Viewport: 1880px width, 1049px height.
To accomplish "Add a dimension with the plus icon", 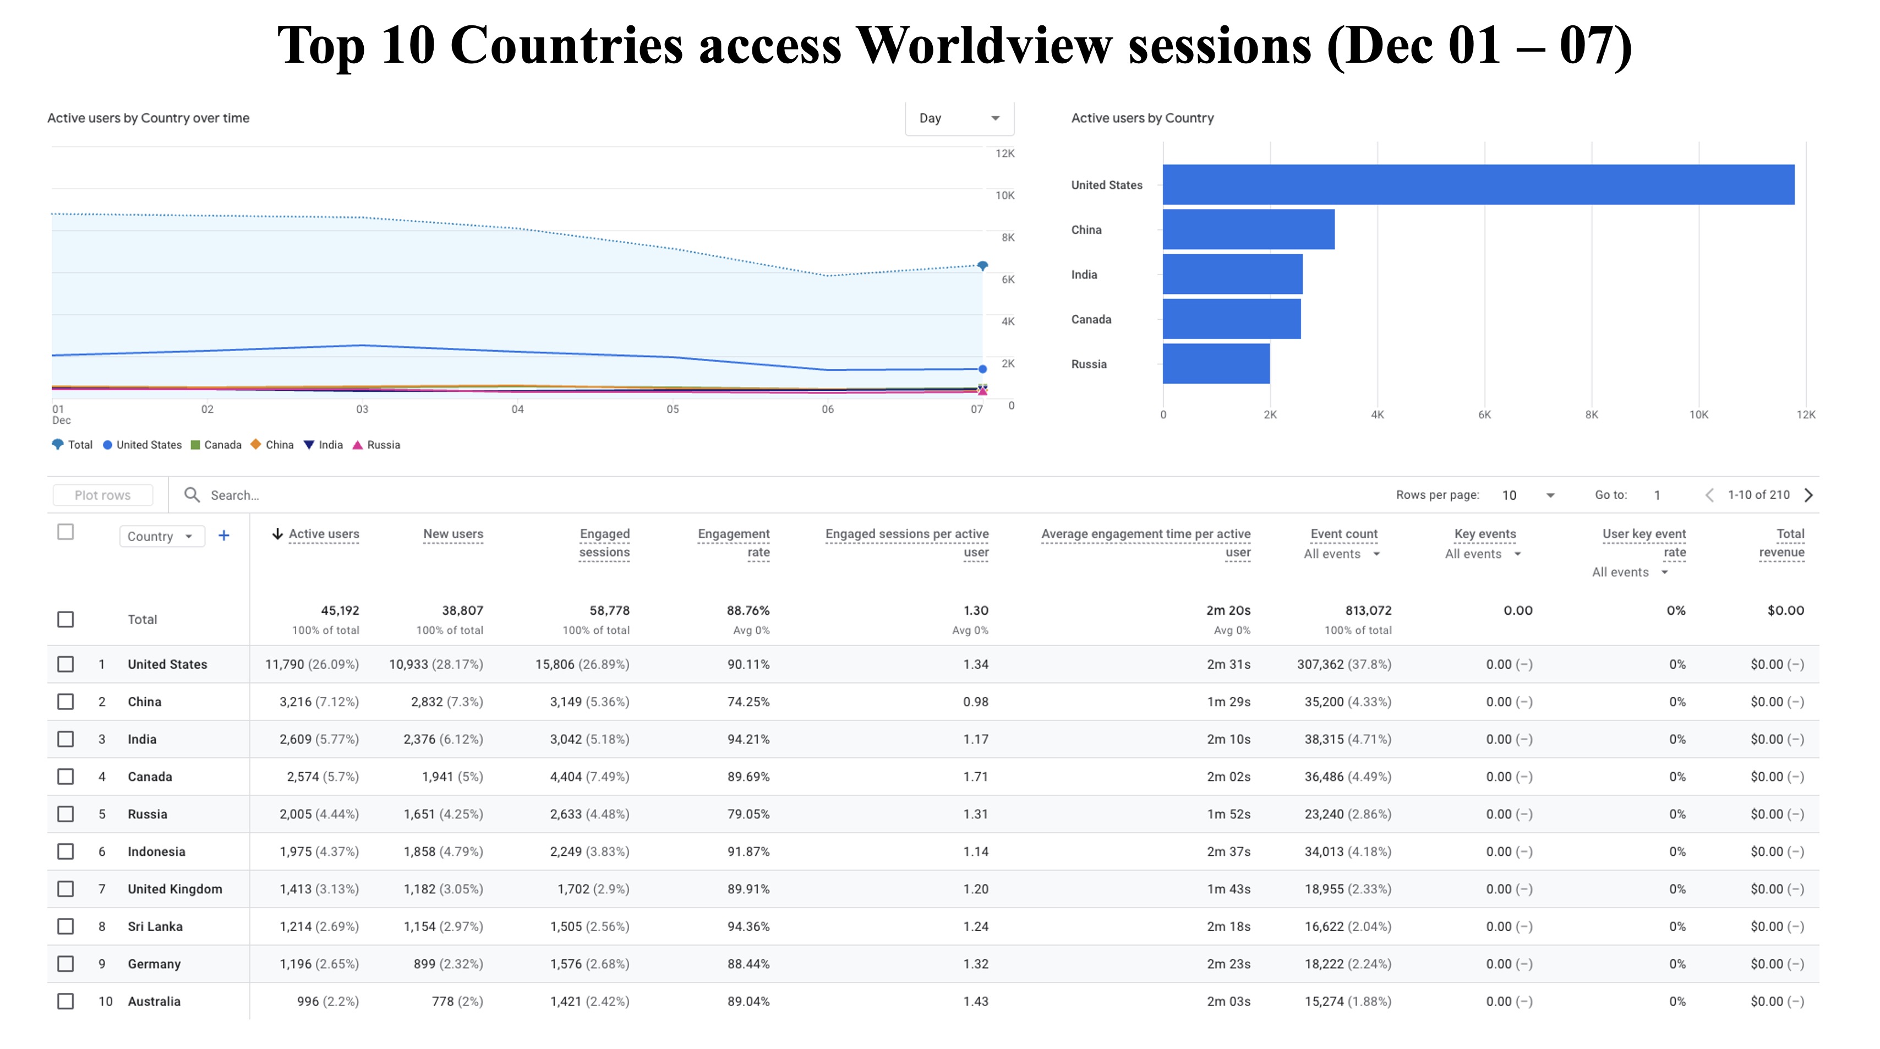I will click(x=224, y=536).
